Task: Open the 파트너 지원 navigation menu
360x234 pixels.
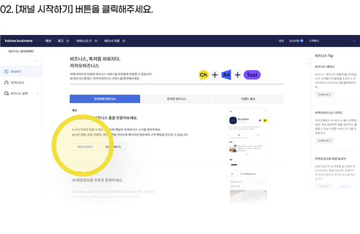Action: click(x=112, y=41)
